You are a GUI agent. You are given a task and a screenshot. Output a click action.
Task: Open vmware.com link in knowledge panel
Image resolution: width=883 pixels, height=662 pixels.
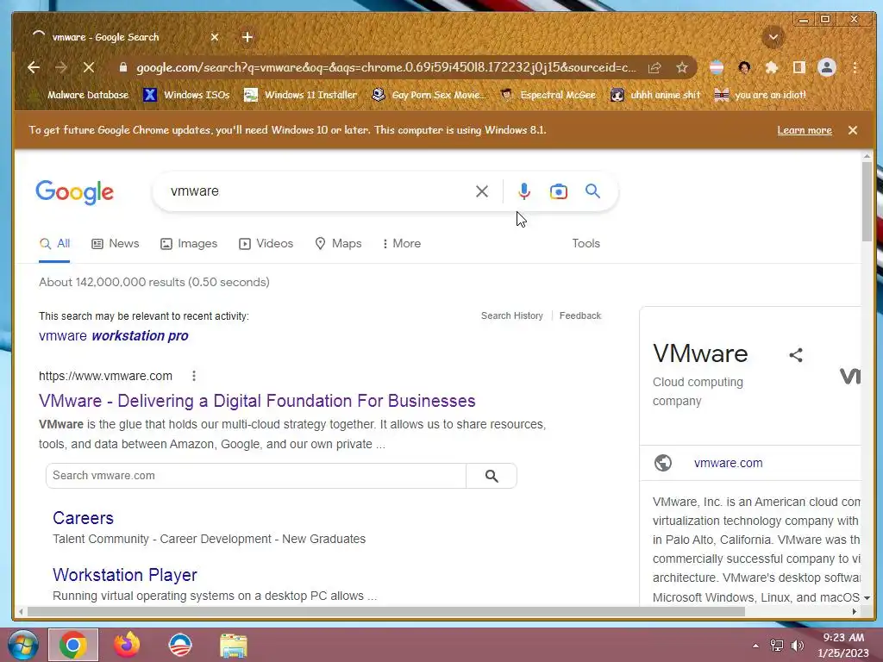pyautogui.click(x=728, y=463)
